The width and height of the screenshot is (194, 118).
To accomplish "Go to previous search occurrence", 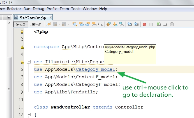I will (x=81, y=24).
